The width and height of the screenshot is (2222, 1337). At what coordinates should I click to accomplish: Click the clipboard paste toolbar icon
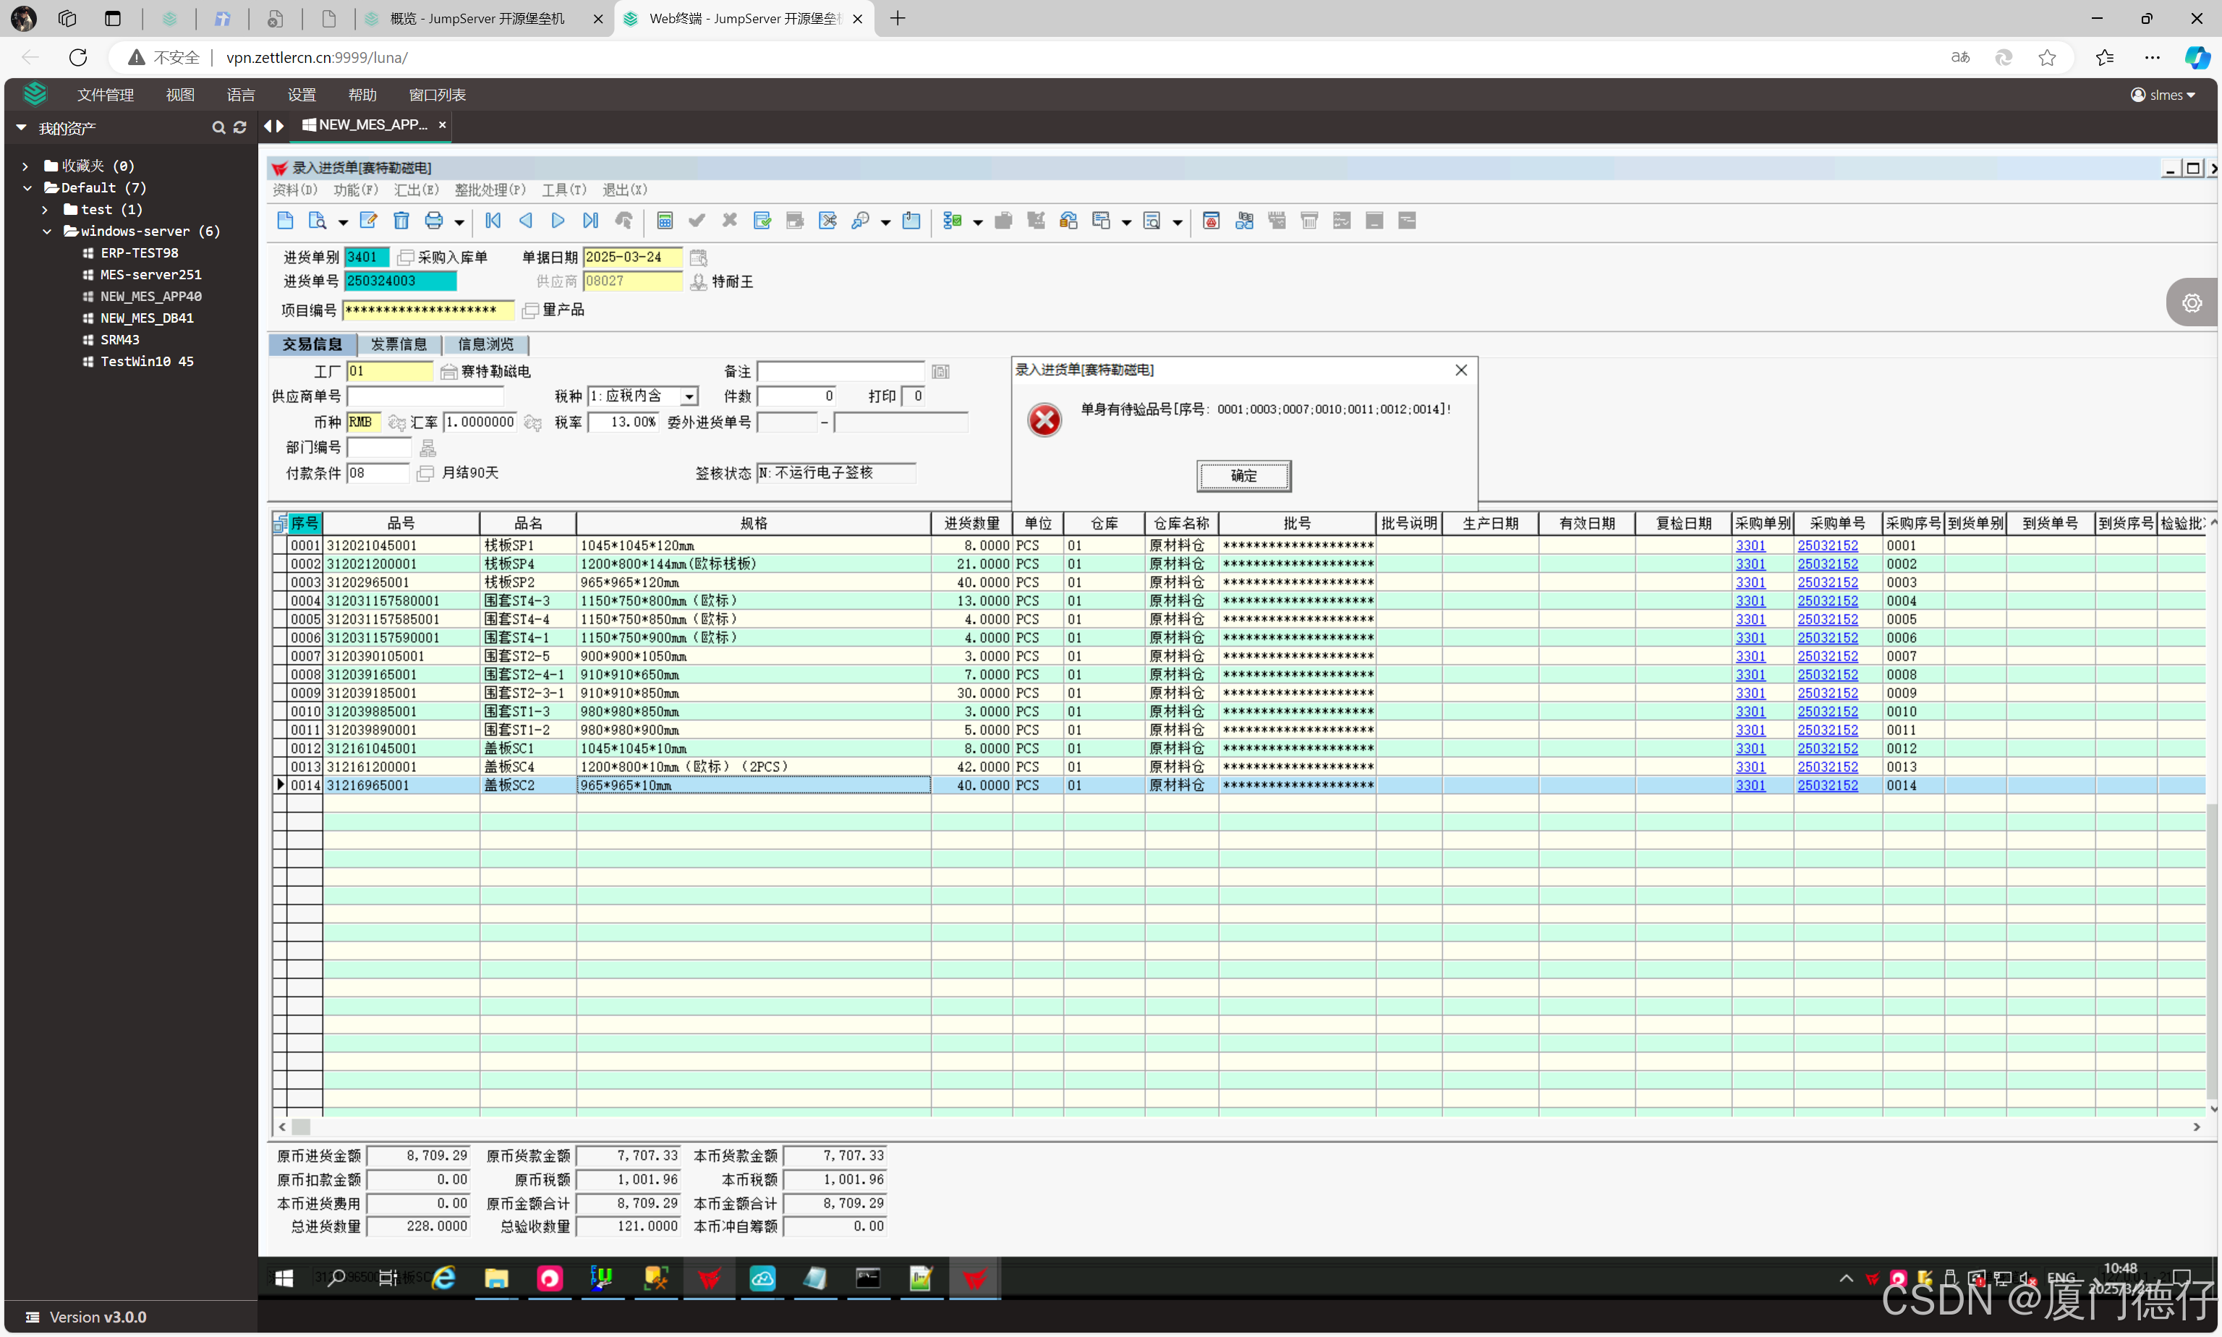tap(911, 221)
